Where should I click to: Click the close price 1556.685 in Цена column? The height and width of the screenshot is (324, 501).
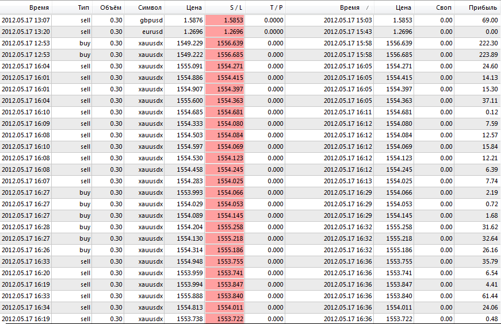click(399, 55)
